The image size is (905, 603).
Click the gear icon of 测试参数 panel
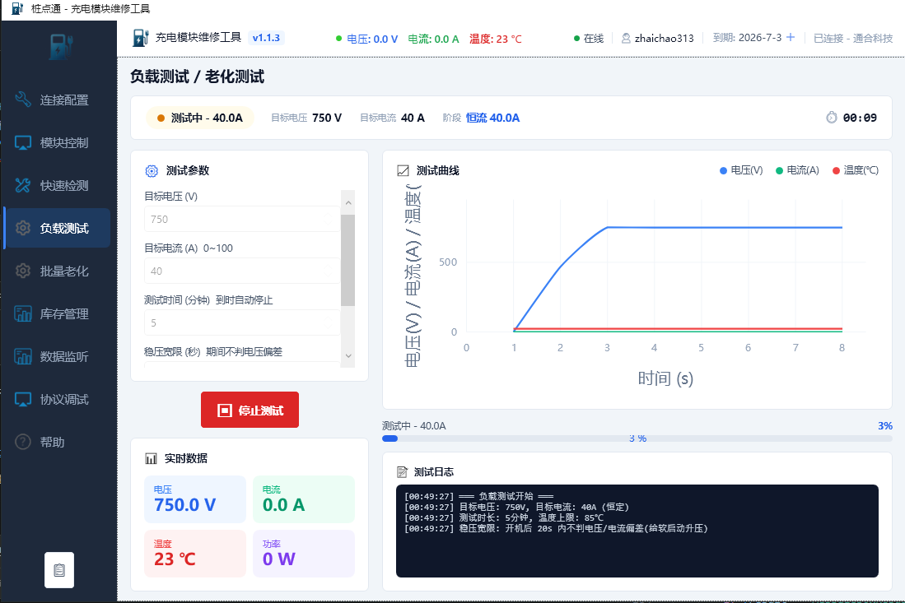pyautogui.click(x=152, y=170)
